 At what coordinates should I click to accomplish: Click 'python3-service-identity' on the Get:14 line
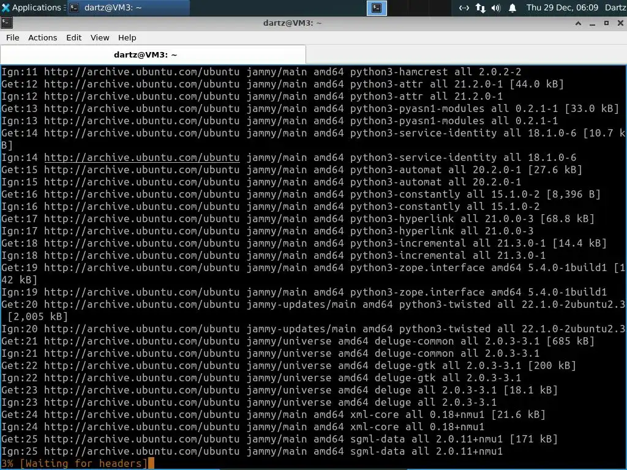(423, 133)
